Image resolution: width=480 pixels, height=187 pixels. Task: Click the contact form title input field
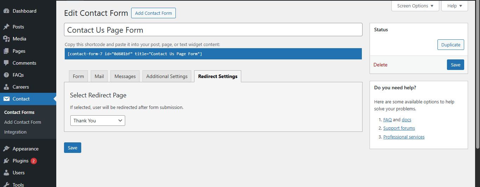click(x=213, y=30)
